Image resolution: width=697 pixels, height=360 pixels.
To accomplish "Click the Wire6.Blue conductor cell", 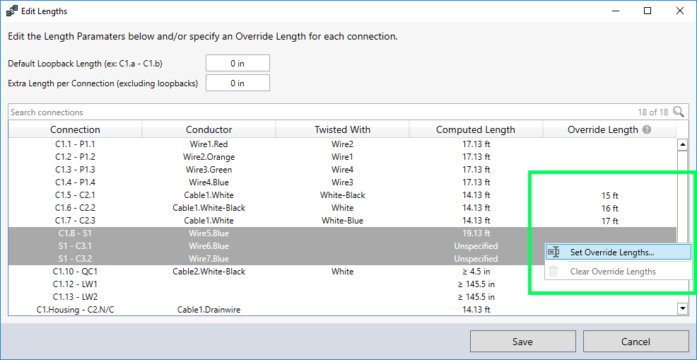I will coord(209,246).
